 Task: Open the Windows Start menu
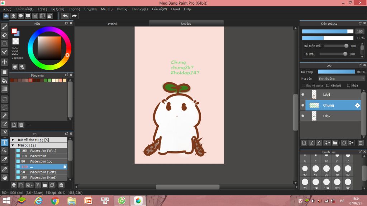pos(6,201)
